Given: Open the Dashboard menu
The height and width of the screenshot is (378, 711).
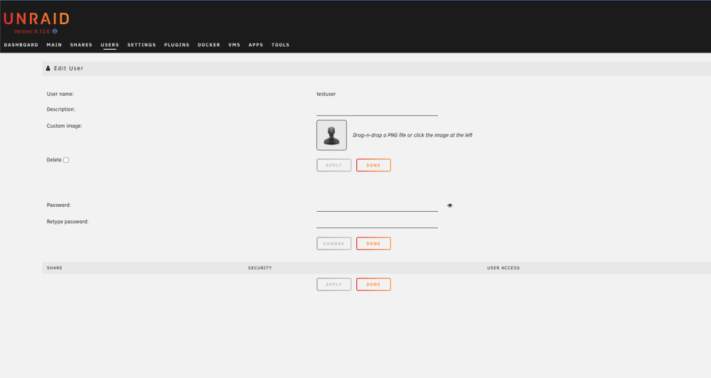Looking at the screenshot, I should 21,45.
